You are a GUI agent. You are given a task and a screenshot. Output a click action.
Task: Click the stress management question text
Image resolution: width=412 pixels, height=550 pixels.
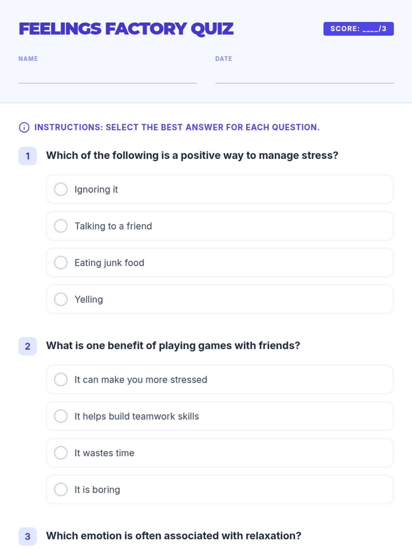tap(192, 155)
